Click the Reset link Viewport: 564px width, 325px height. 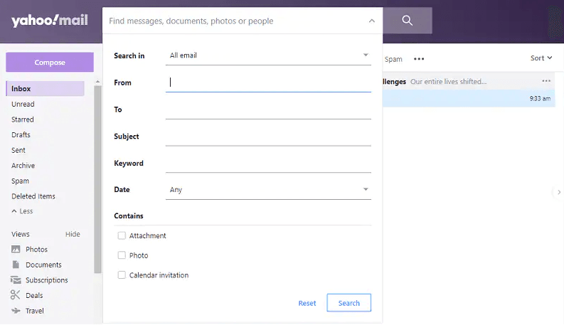(307, 303)
